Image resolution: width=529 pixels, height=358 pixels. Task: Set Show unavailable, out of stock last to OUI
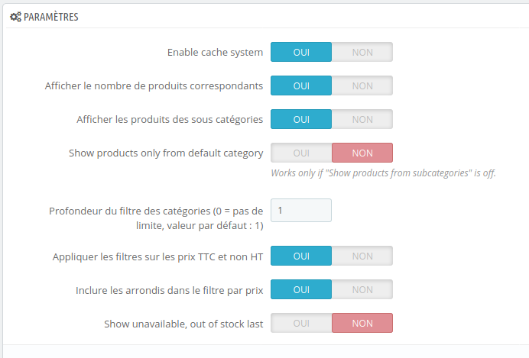(x=301, y=324)
